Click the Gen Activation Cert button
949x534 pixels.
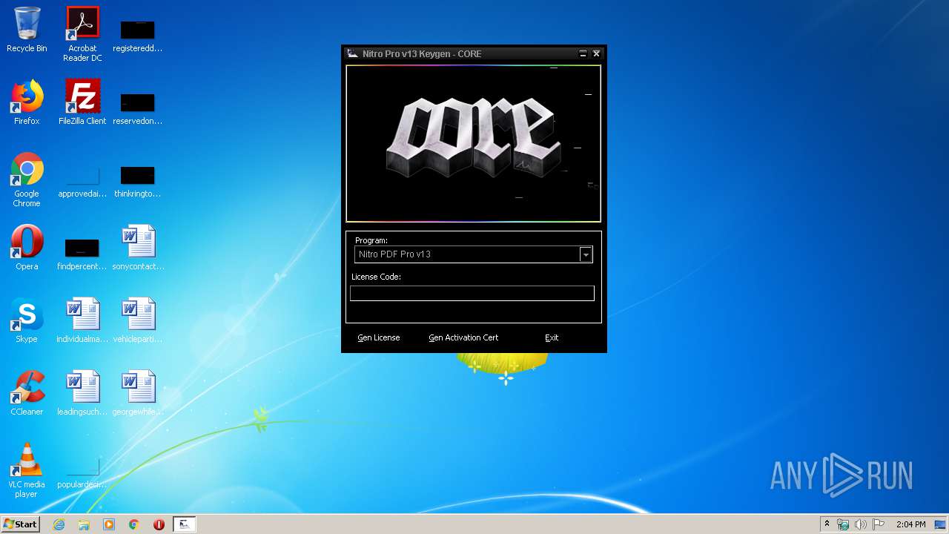coord(463,337)
